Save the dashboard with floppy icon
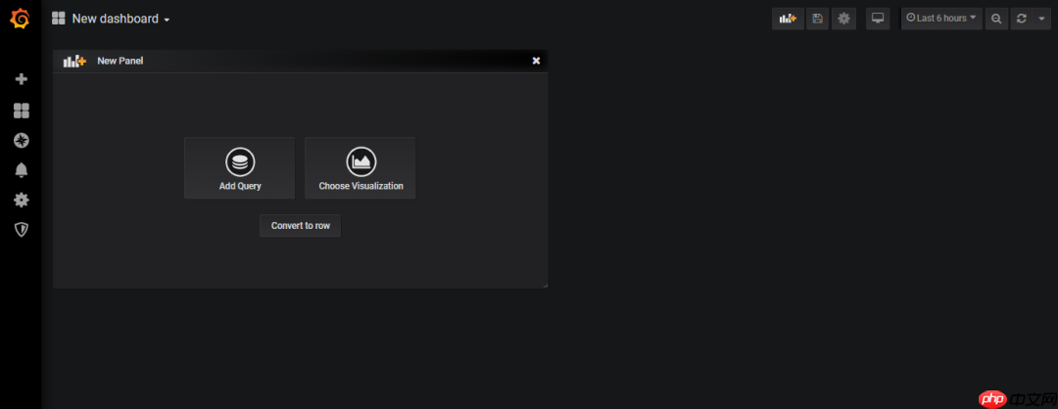Viewport: 1058px width, 409px height. click(817, 19)
